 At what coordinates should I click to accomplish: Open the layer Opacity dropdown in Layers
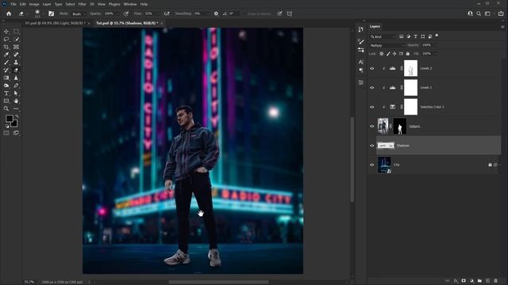(436, 45)
